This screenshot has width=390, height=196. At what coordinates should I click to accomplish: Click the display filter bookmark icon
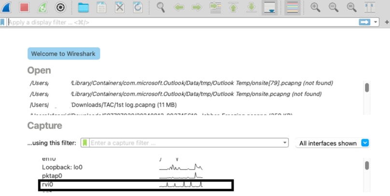[x=2, y=22]
